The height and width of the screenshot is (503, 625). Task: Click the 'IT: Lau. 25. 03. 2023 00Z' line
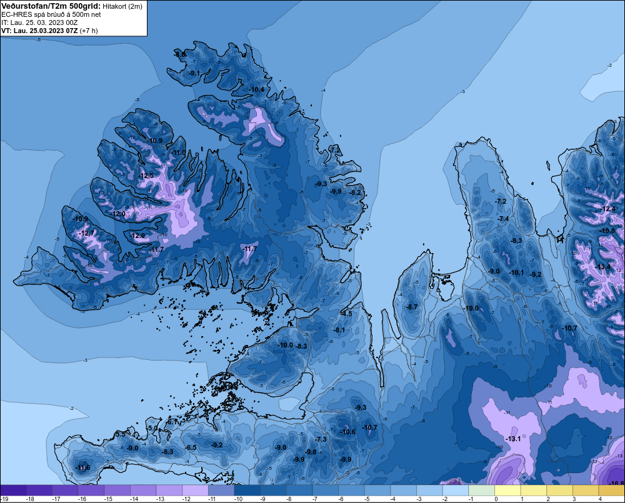[39, 22]
